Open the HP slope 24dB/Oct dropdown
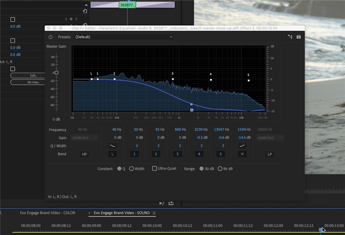 tap(84, 137)
